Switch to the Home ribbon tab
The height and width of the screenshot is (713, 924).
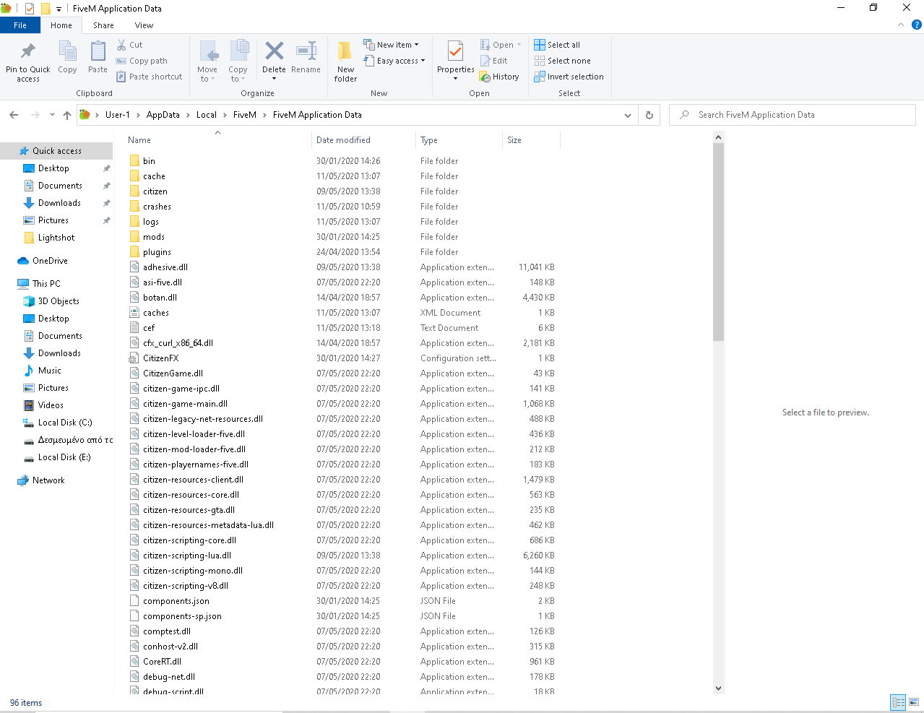tap(61, 25)
